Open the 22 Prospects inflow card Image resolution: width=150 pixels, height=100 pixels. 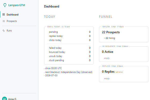point(124,35)
